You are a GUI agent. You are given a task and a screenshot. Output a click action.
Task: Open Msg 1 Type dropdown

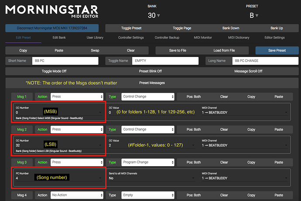tap(148, 97)
